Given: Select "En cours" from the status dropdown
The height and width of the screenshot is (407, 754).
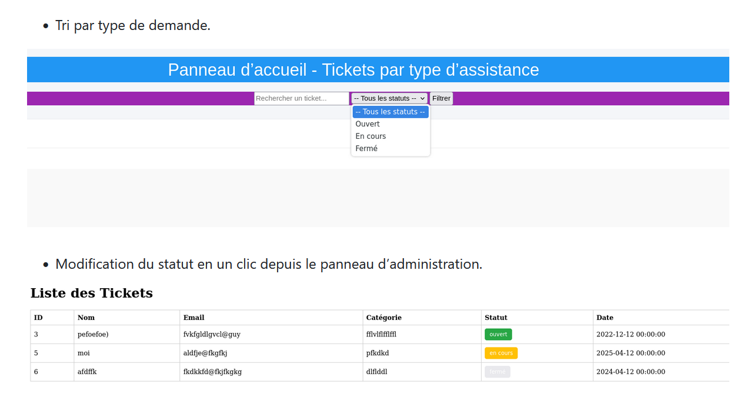Looking at the screenshot, I should click(371, 136).
